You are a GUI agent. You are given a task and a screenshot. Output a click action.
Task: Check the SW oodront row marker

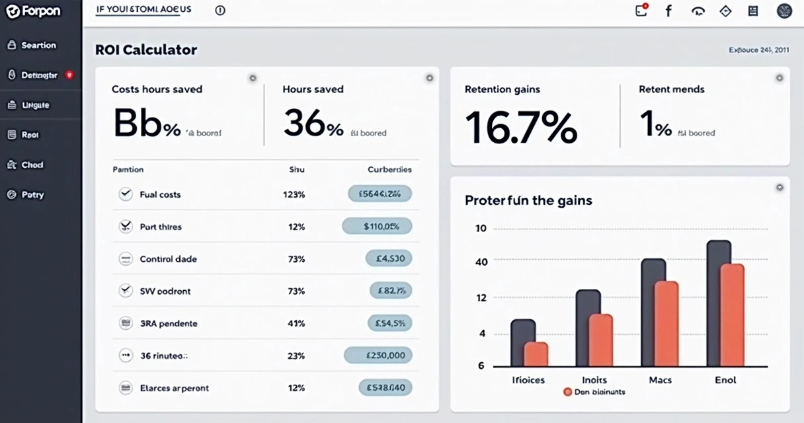click(x=126, y=291)
